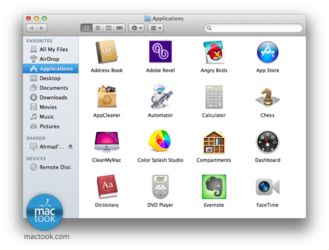Open the App Store icon
The image size is (329, 250).
[x=267, y=52]
